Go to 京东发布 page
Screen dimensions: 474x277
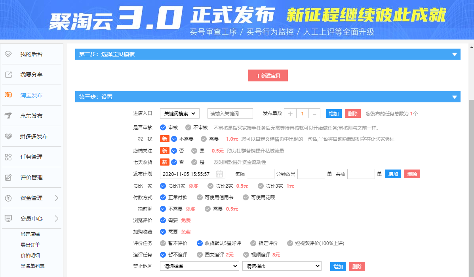31,116
